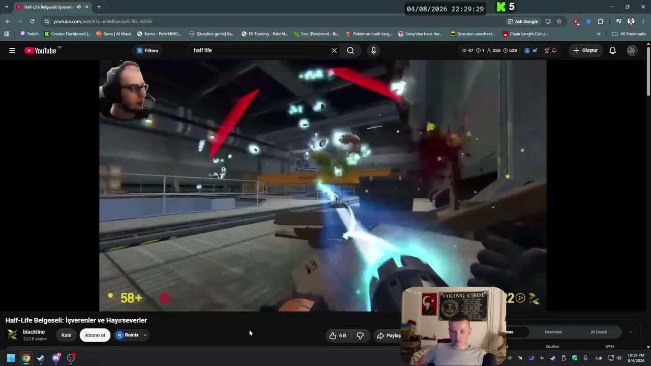Open the Suno | AI Music bookmark

(x=114, y=34)
